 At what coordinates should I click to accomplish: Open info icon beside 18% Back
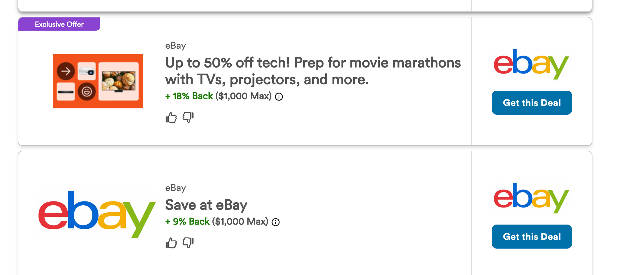click(279, 97)
